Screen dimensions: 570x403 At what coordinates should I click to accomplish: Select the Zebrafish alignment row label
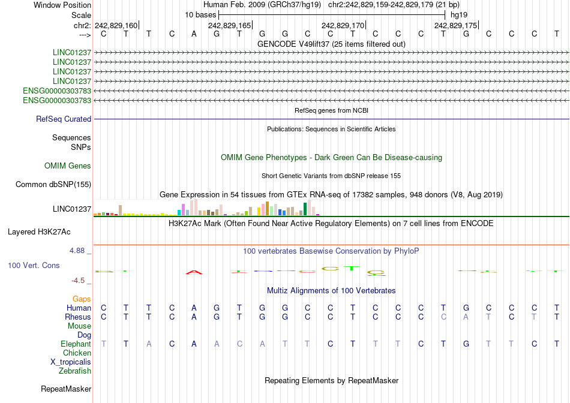point(75,371)
